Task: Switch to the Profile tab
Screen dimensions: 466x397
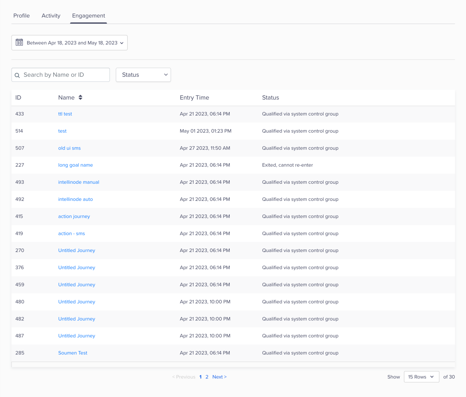Action: pyautogui.click(x=22, y=16)
